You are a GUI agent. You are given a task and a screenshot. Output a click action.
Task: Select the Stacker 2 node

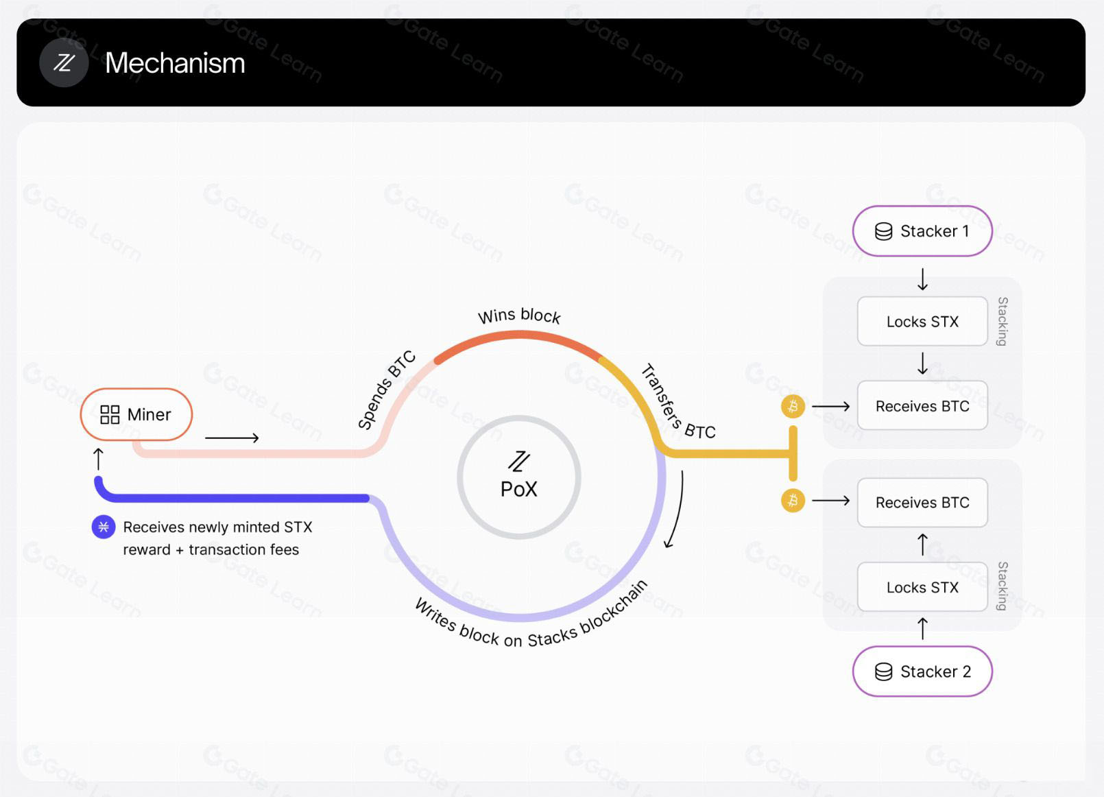922,671
